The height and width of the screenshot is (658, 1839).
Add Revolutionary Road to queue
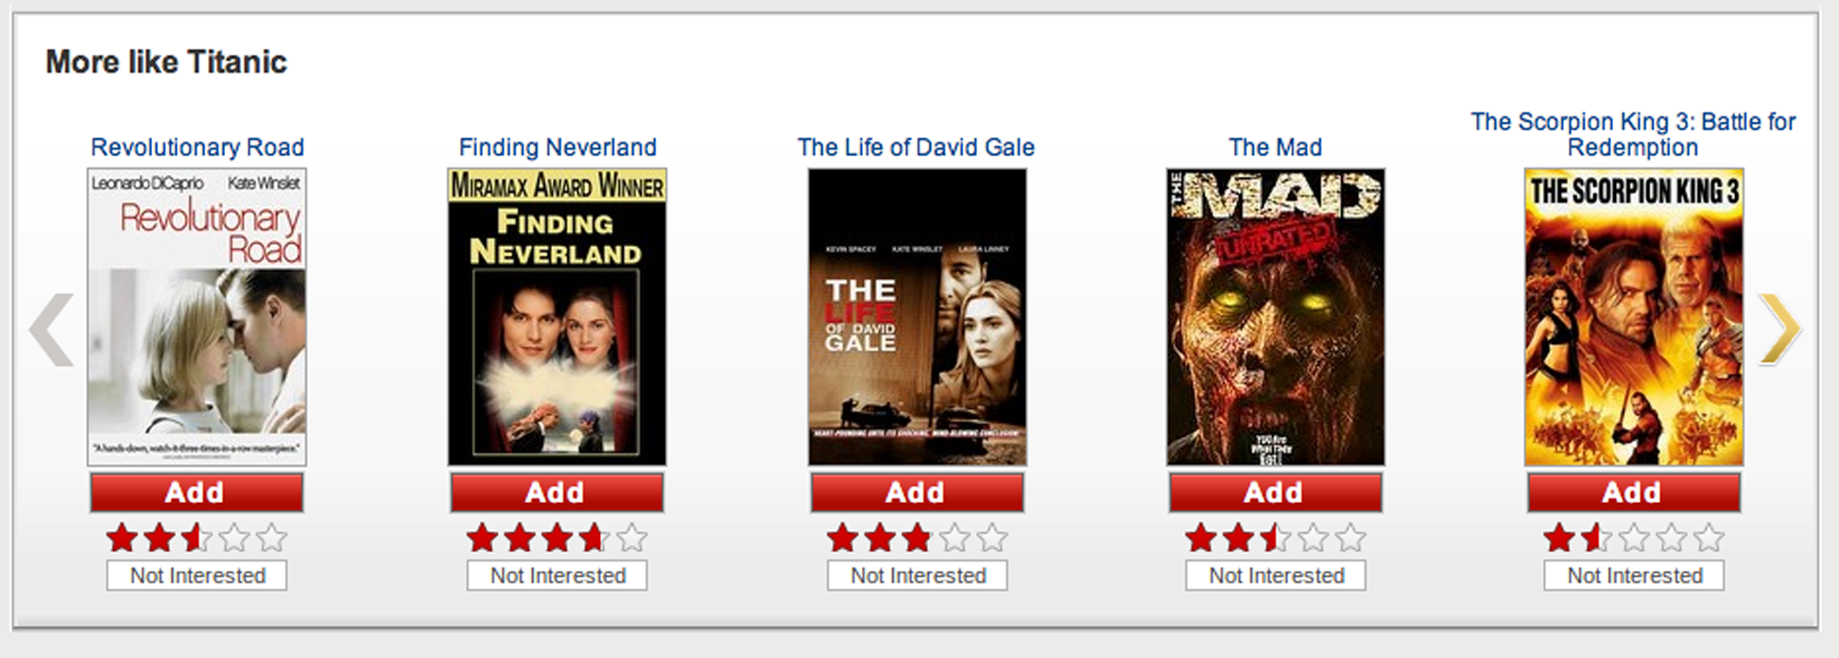click(197, 493)
